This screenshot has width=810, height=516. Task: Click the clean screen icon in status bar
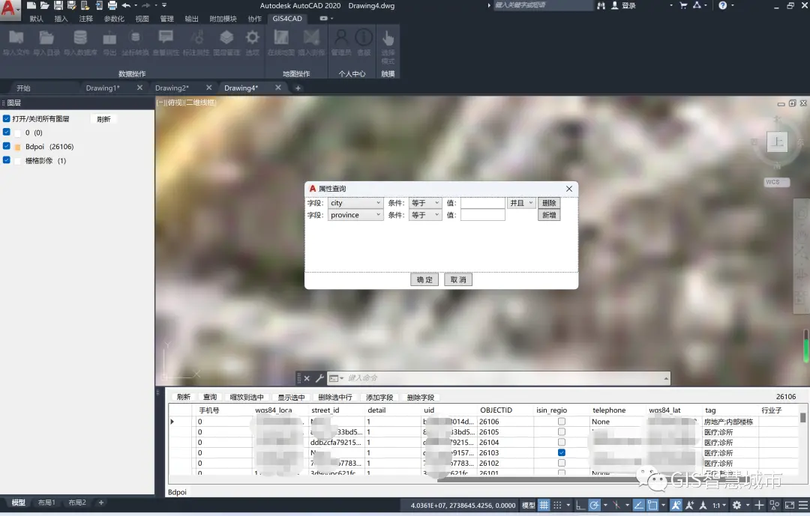click(789, 506)
